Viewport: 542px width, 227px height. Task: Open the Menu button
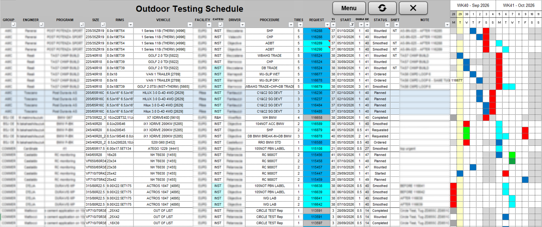point(349,8)
